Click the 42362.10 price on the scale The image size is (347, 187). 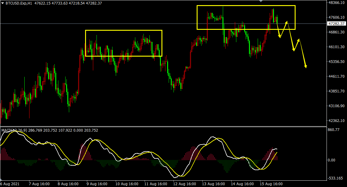pos(336,121)
